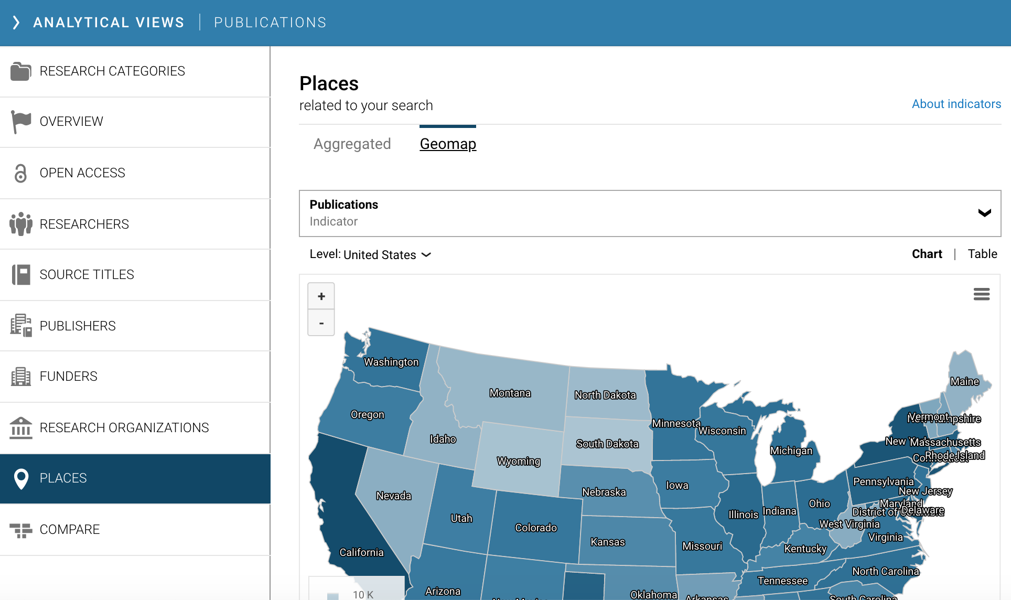Click the Research Organizations institution icon

[x=21, y=428]
